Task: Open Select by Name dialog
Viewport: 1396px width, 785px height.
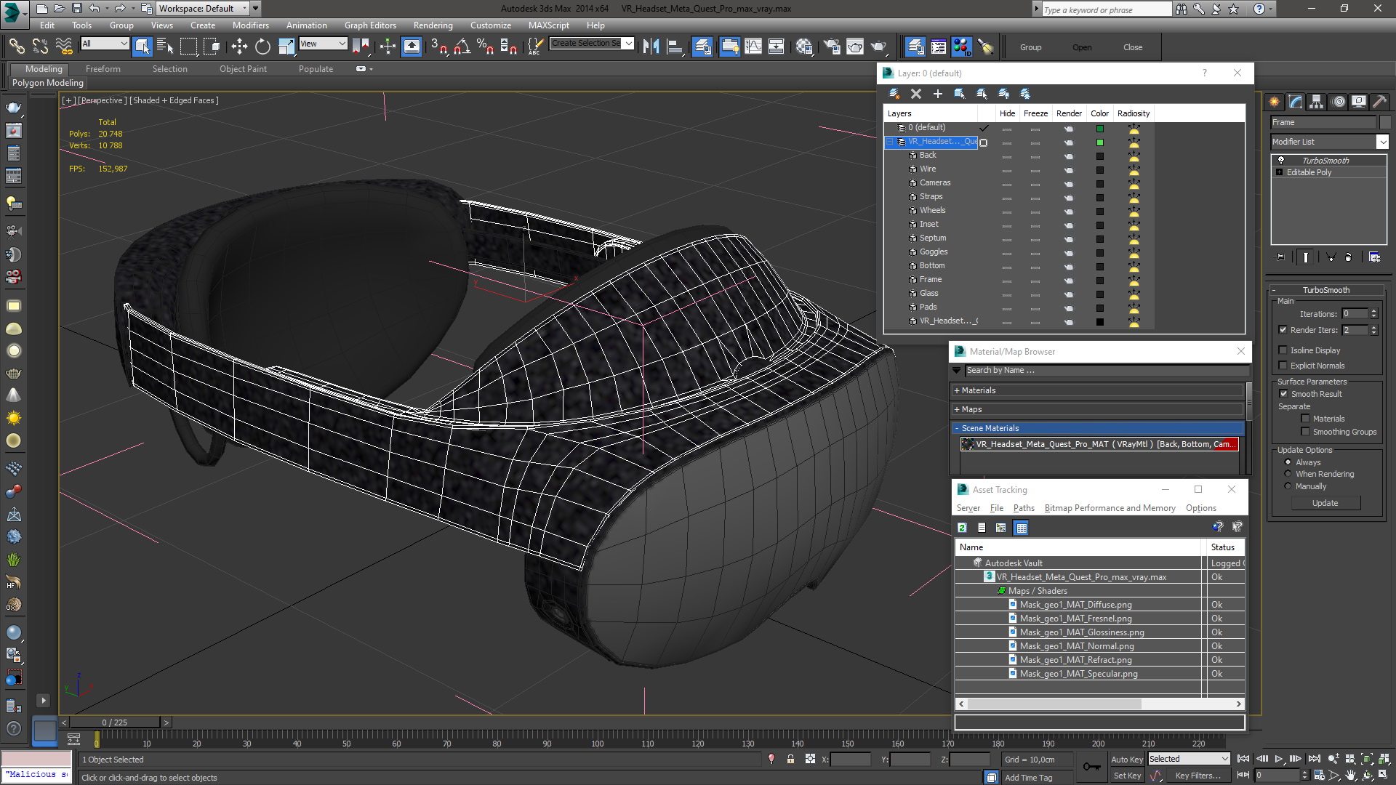Action: 165,47
